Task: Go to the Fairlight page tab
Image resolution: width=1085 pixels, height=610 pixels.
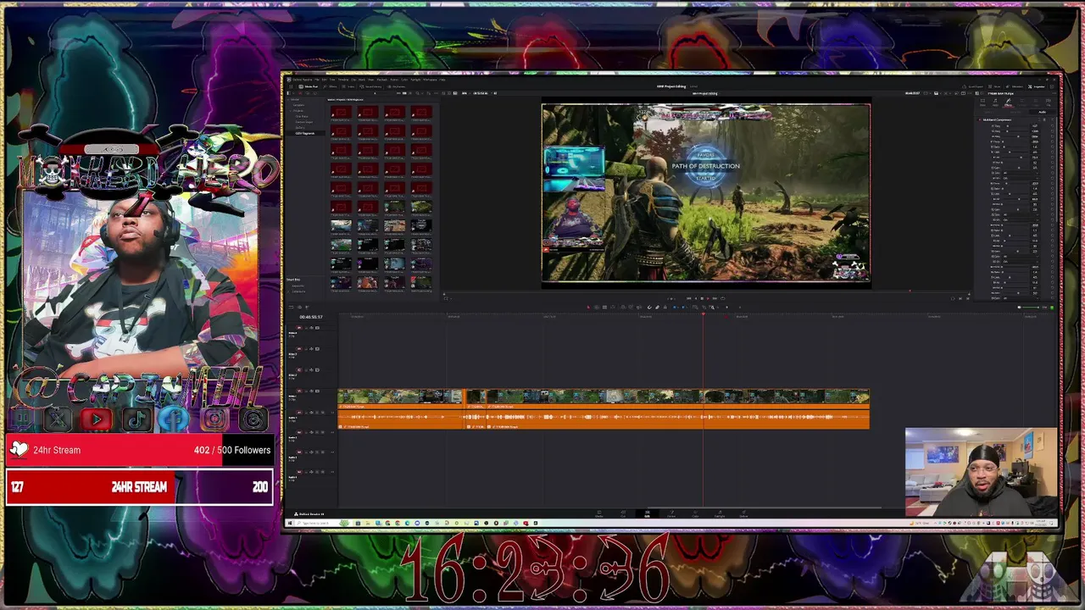Action: [720, 513]
